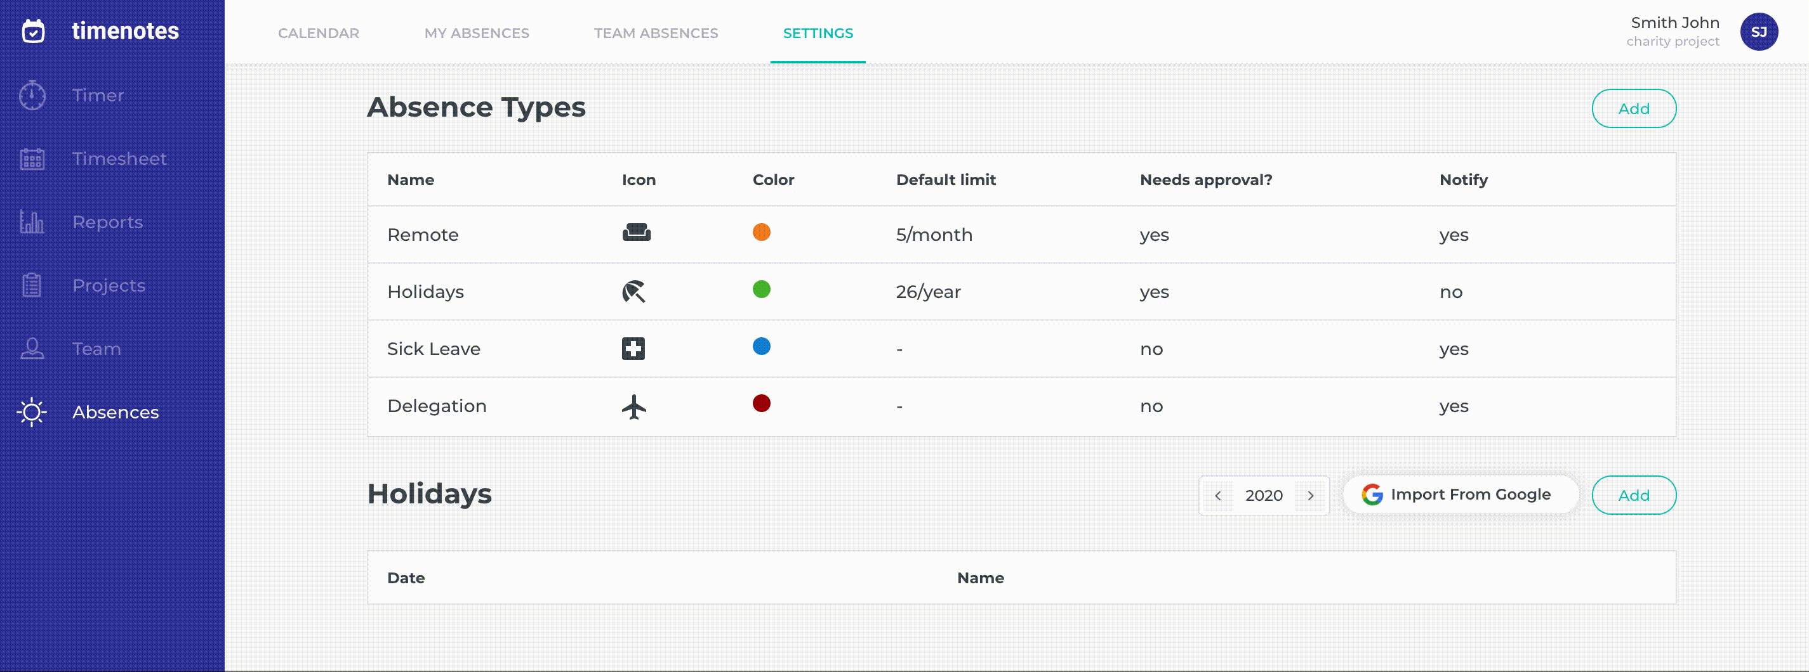Select the Delegation absence type name
The height and width of the screenshot is (672, 1809).
pos(437,406)
